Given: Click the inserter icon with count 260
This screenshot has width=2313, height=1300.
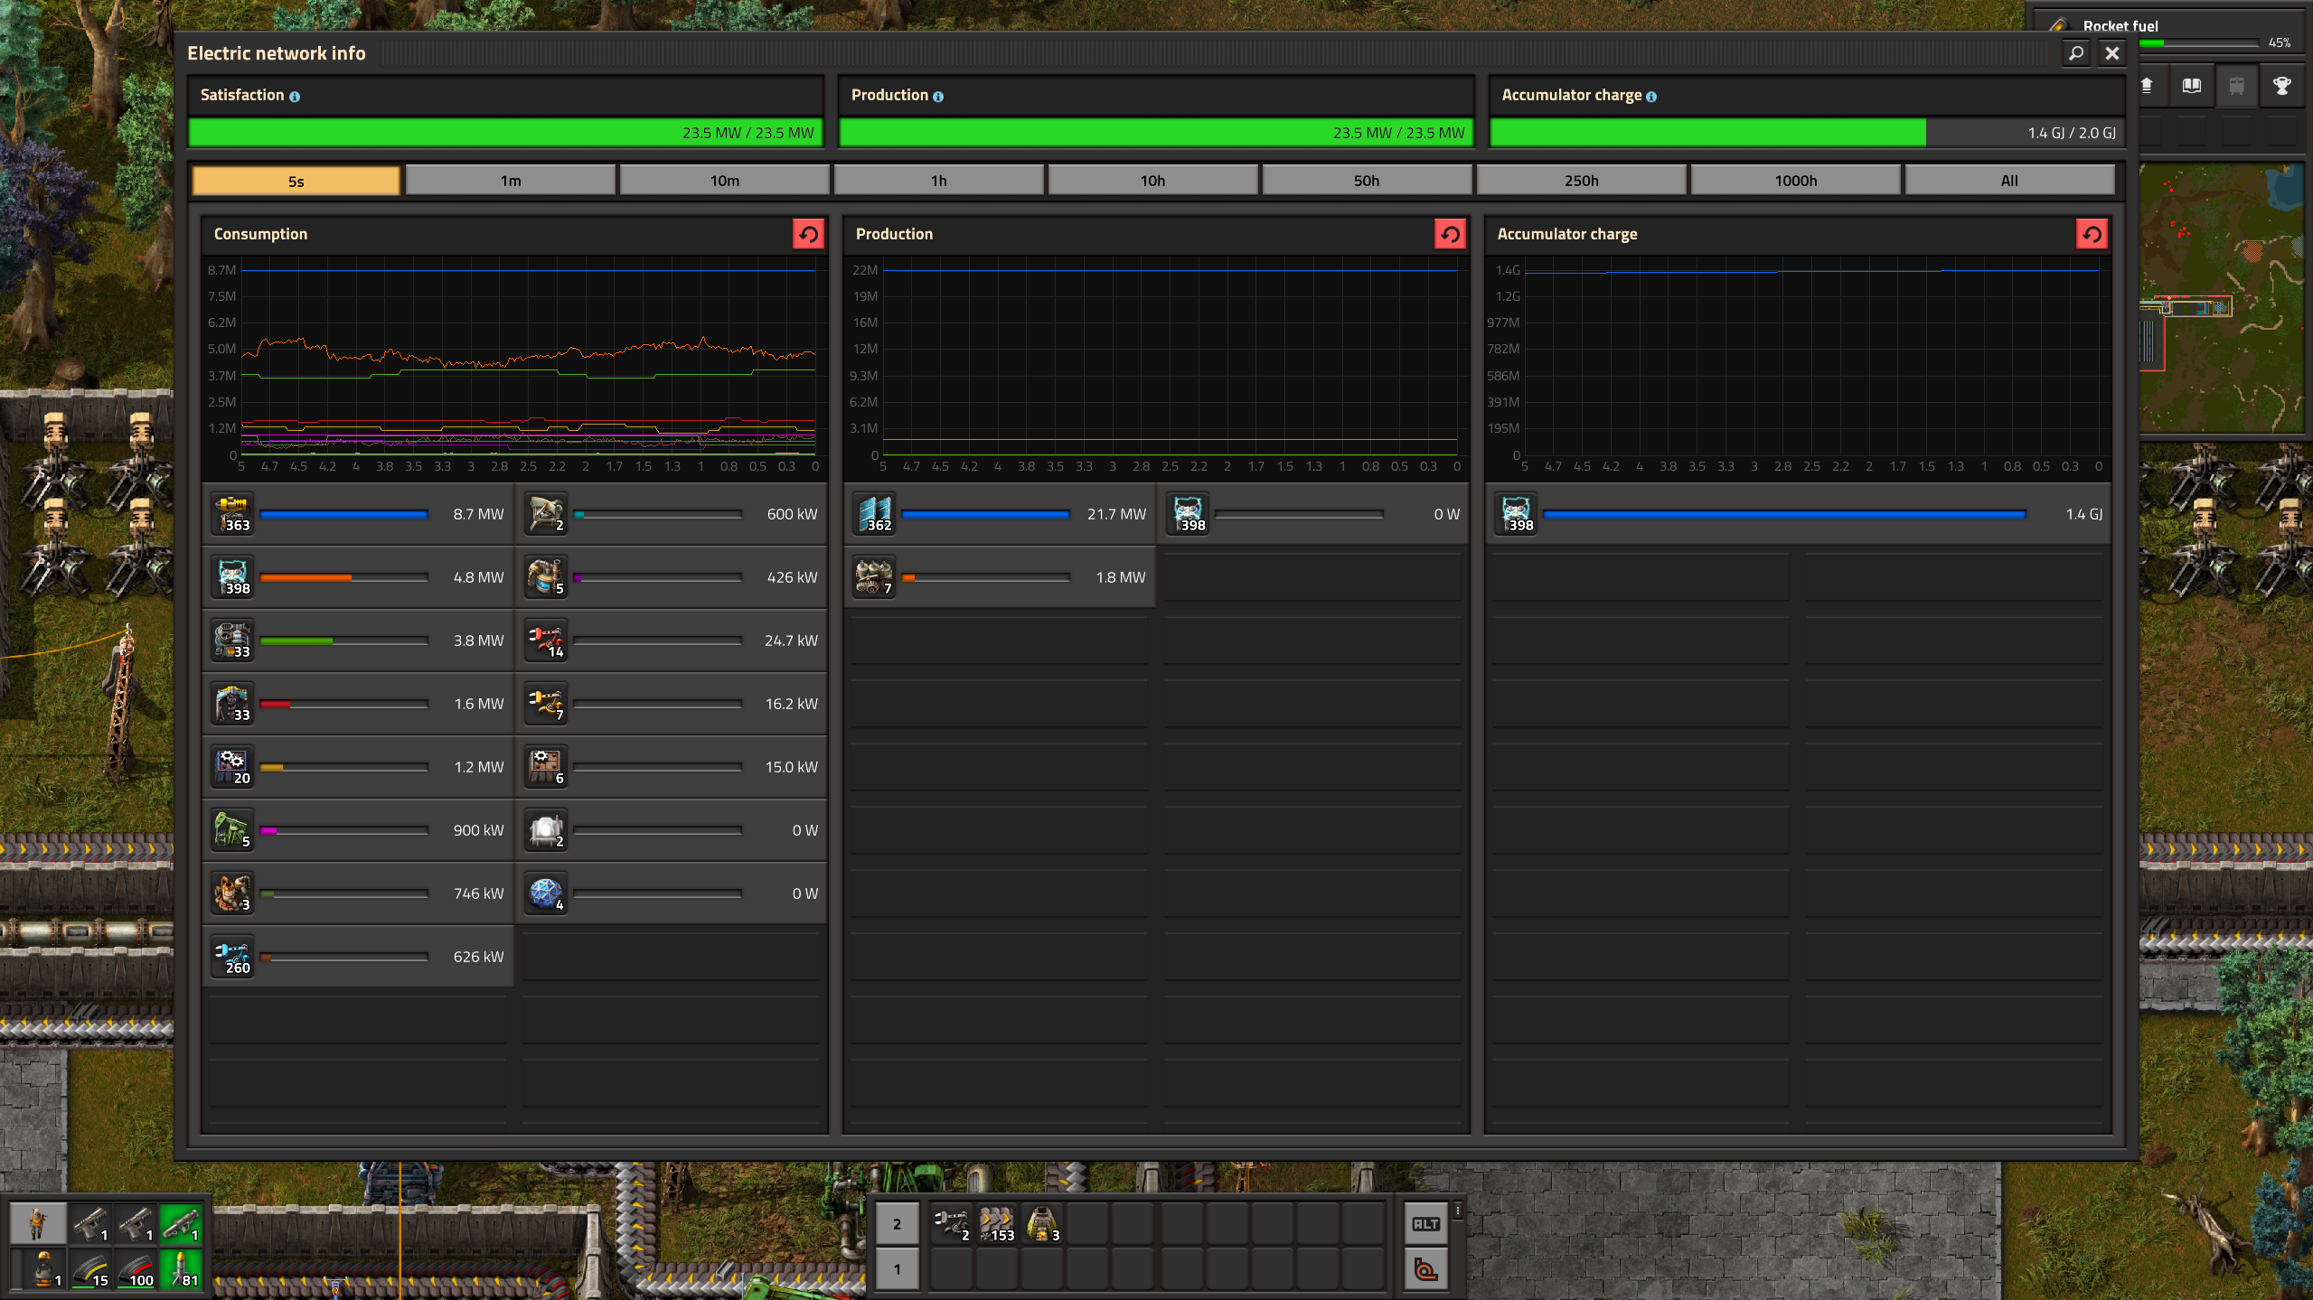Looking at the screenshot, I should point(232,956).
